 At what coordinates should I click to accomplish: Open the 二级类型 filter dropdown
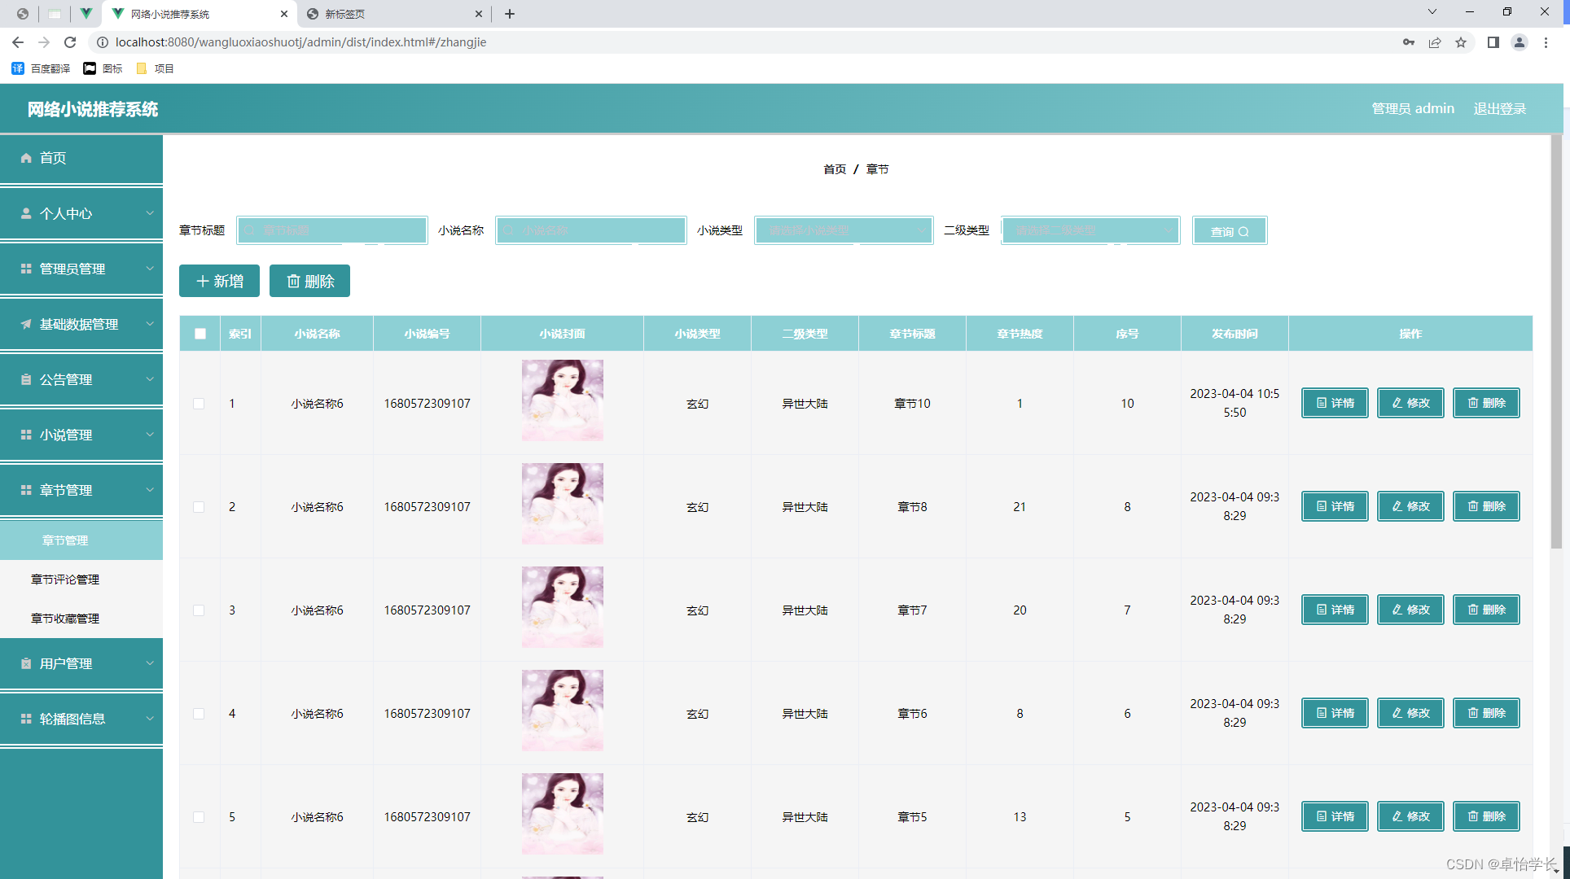(x=1090, y=230)
